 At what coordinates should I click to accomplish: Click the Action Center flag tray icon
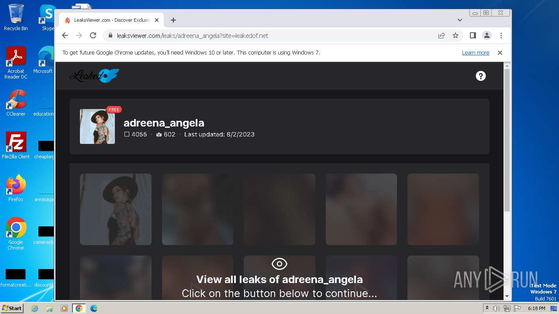coord(517,308)
